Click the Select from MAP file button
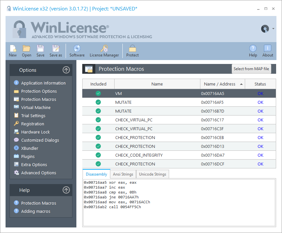This screenshot has height=233, width=282. tap(251, 69)
